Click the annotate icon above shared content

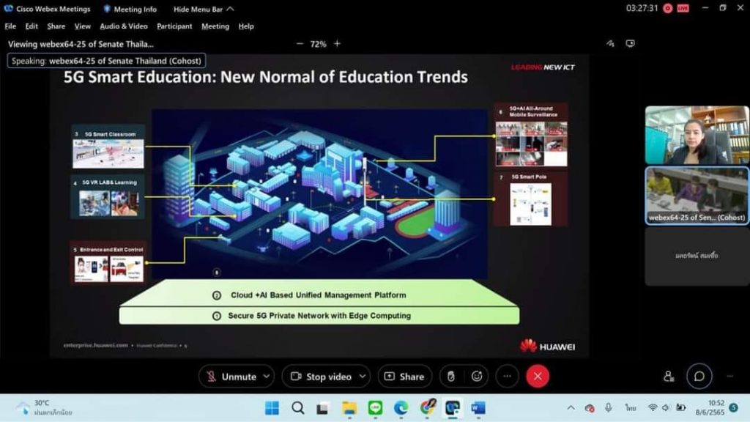point(610,43)
